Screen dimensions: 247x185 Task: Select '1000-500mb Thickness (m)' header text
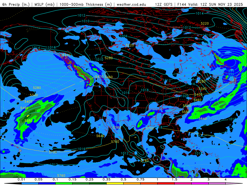coord(86,4)
